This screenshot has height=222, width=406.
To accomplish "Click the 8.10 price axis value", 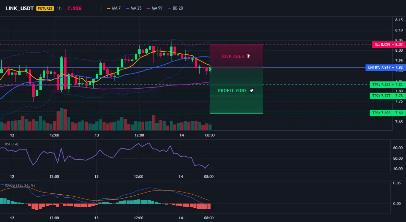I will tap(399, 30).
